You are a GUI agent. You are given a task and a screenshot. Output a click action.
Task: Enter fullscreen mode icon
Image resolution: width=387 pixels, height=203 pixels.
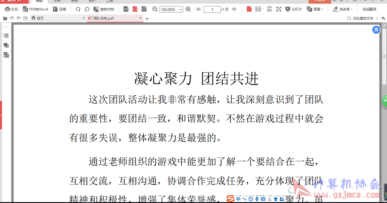click(x=279, y=9)
